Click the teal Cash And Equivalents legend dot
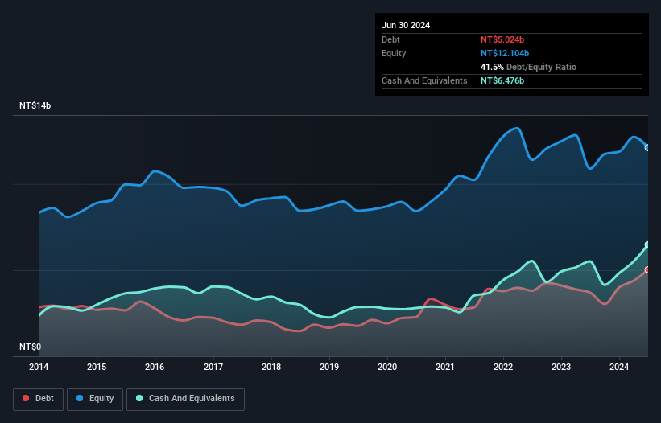 [139, 398]
